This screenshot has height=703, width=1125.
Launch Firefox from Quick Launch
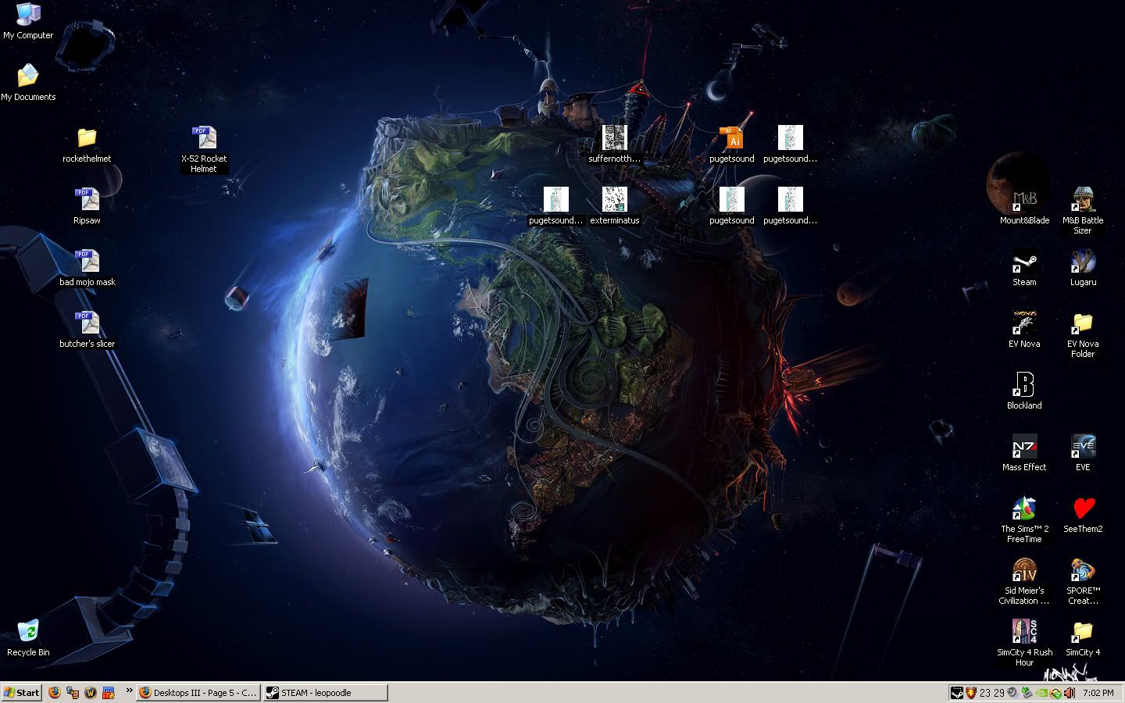click(x=55, y=693)
